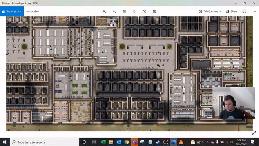Open weather widget showing 66°F
259x146 pixels.
coord(196,142)
